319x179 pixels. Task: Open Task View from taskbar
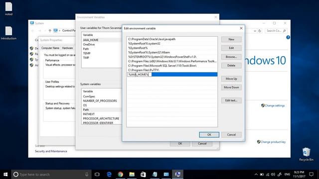click(97, 175)
